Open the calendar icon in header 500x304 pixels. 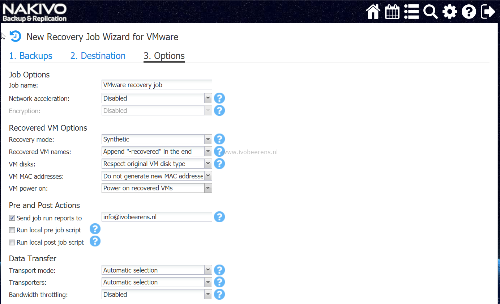pos(392,12)
